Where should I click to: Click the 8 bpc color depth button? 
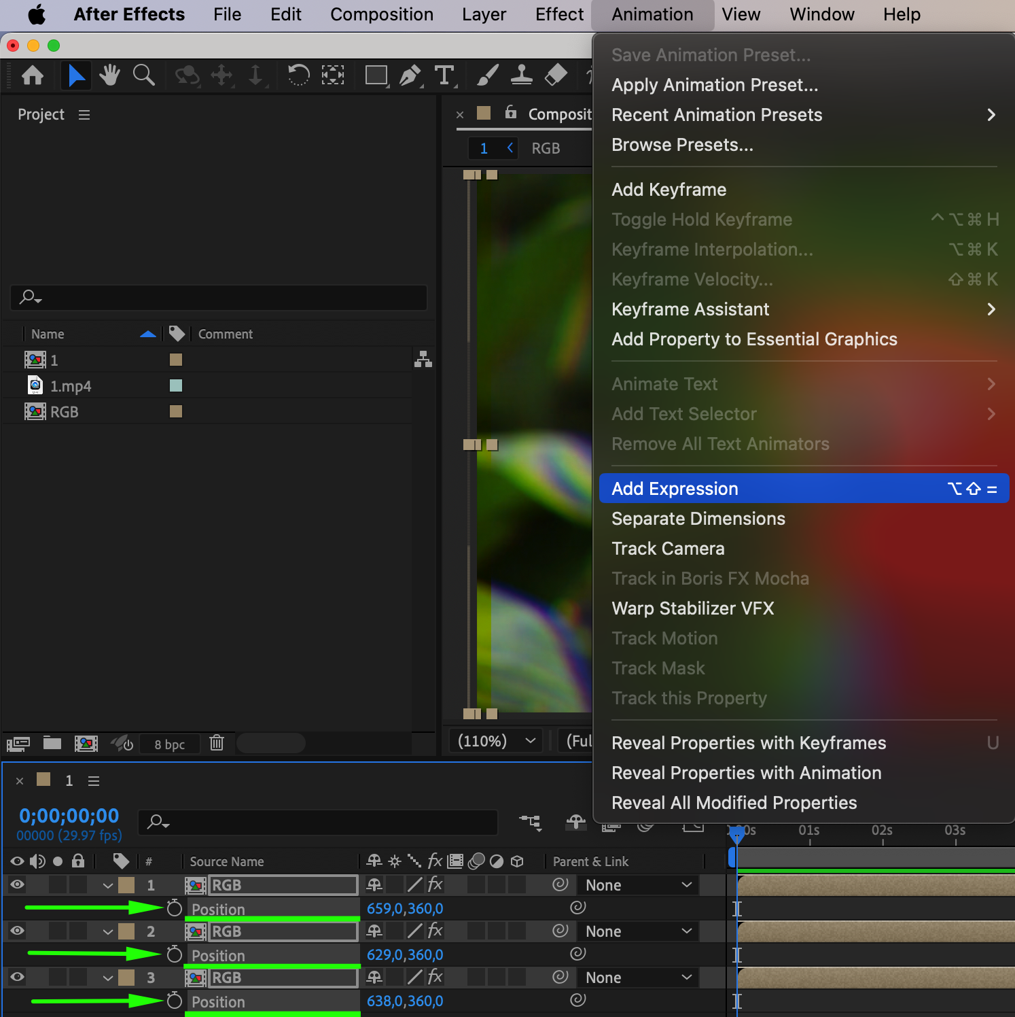click(x=169, y=744)
